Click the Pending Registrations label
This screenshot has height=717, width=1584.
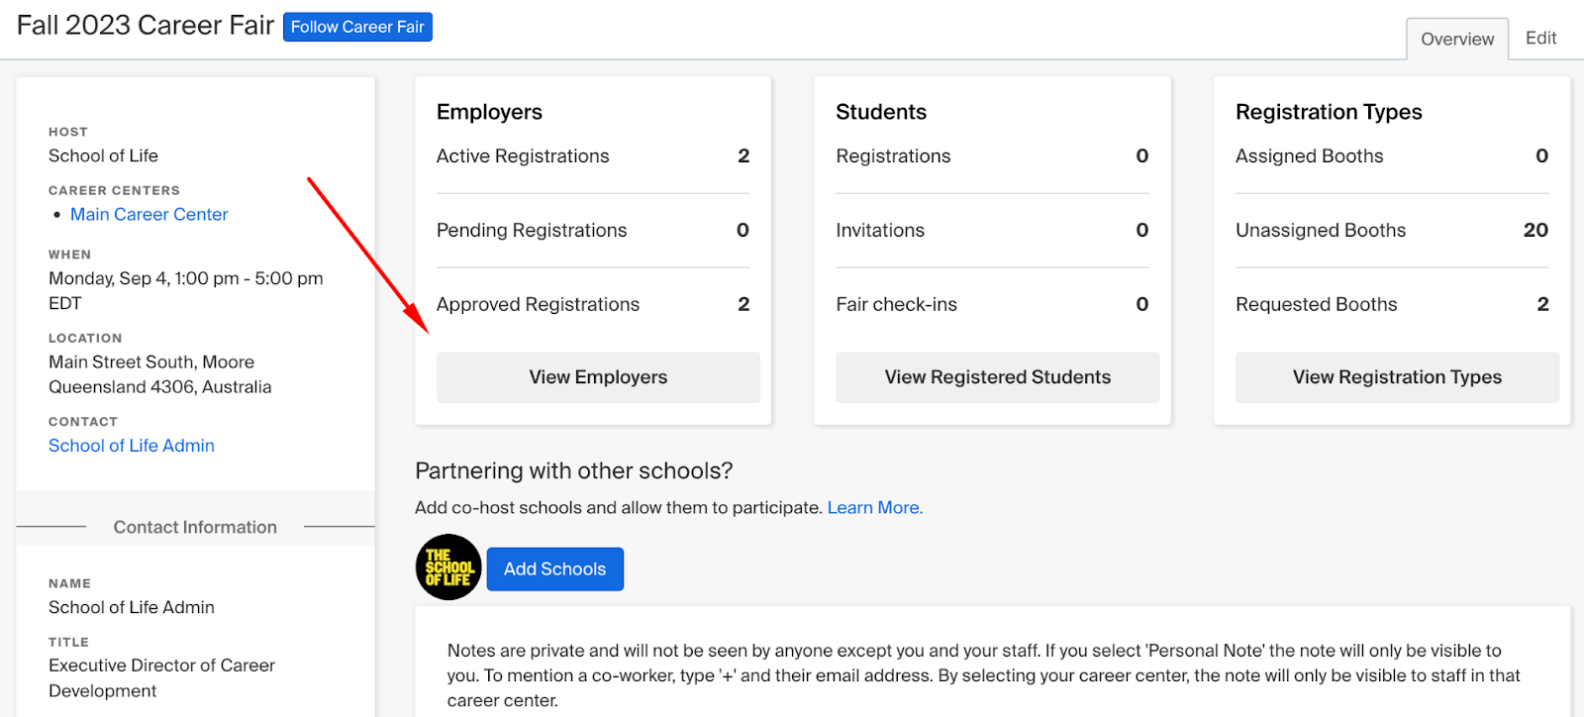tap(532, 231)
